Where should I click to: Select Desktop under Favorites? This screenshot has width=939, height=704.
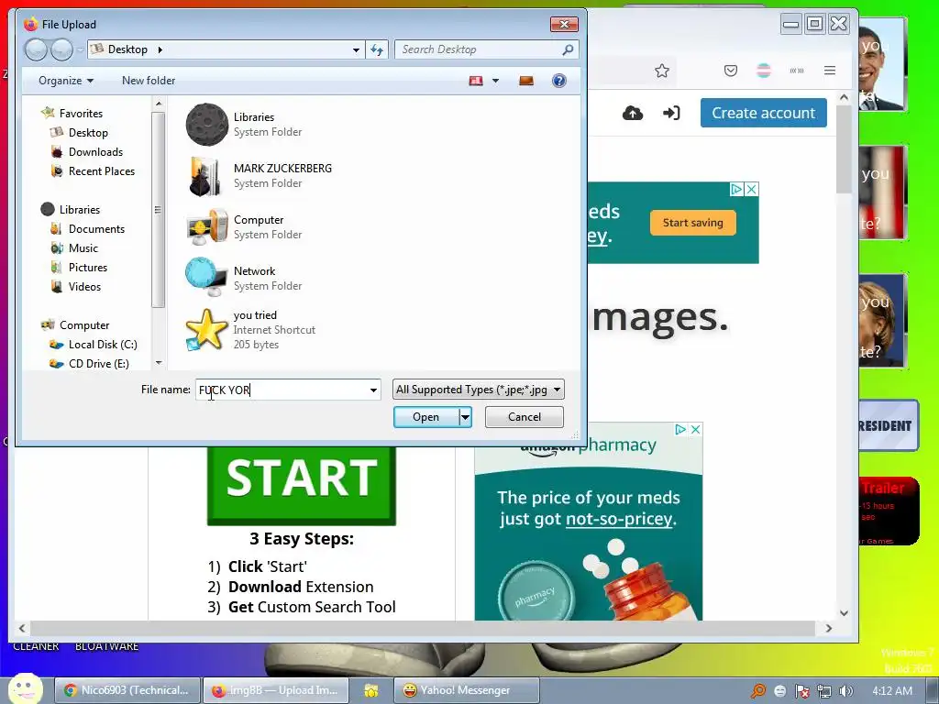(x=88, y=133)
